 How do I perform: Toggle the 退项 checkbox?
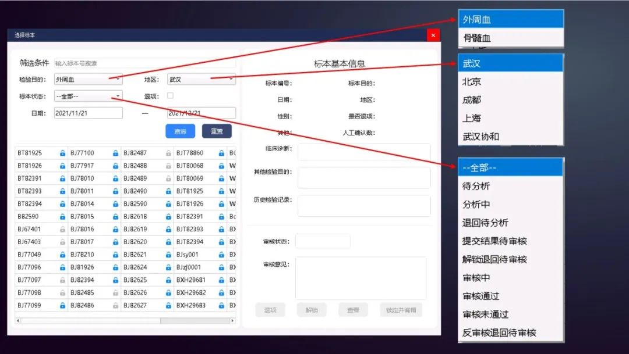click(x=170, y=95)
